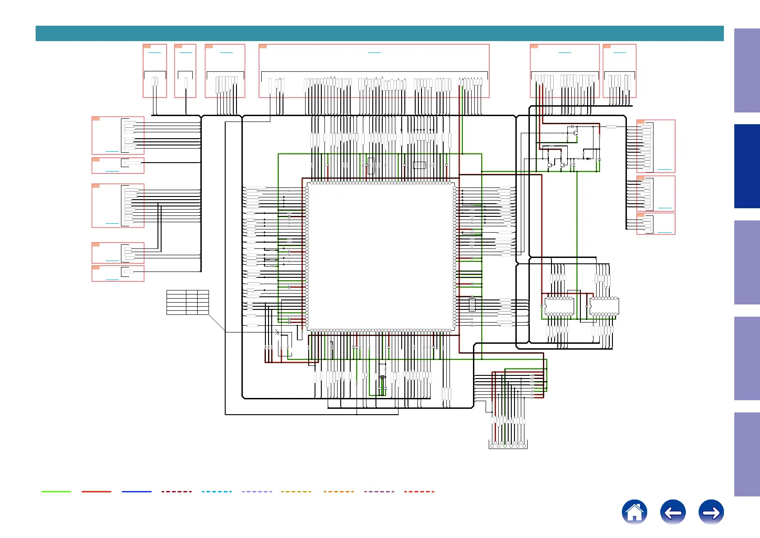The width and height of the screenshot is (760, 538).
Task: Click the large square IC chip in schematic center
Action: coord(381,257)
